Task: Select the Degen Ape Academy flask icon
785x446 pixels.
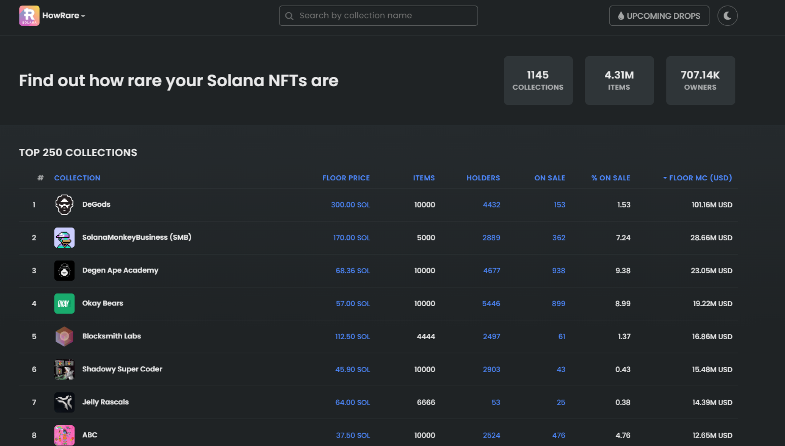Action: (64, 270)
